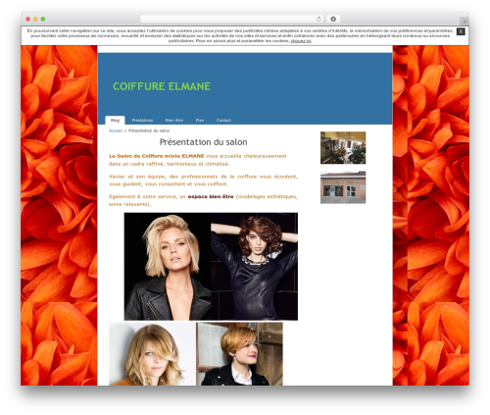Click the curly brunette model photo
Viewport: 490px width, 415px height.
click(254, 267)
